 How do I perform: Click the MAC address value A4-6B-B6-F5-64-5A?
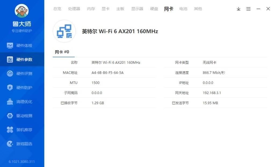tap(107, 73)
